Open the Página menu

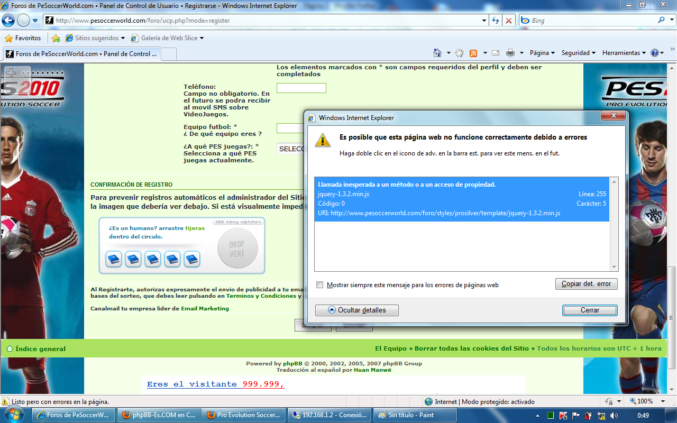(x=542, y=53)
